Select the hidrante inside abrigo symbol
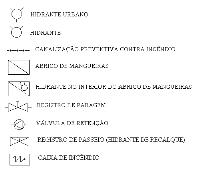209x173 pixels. pyautogui.click(x=19, y=89)
